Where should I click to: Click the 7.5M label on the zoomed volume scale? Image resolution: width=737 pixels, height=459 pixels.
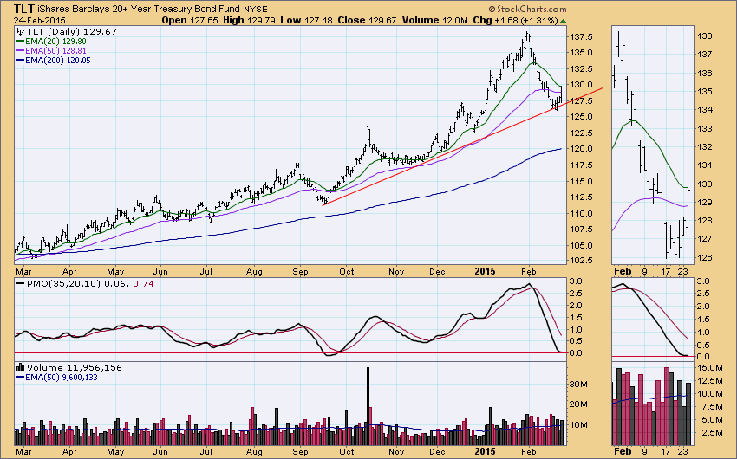tap(712, 407)
